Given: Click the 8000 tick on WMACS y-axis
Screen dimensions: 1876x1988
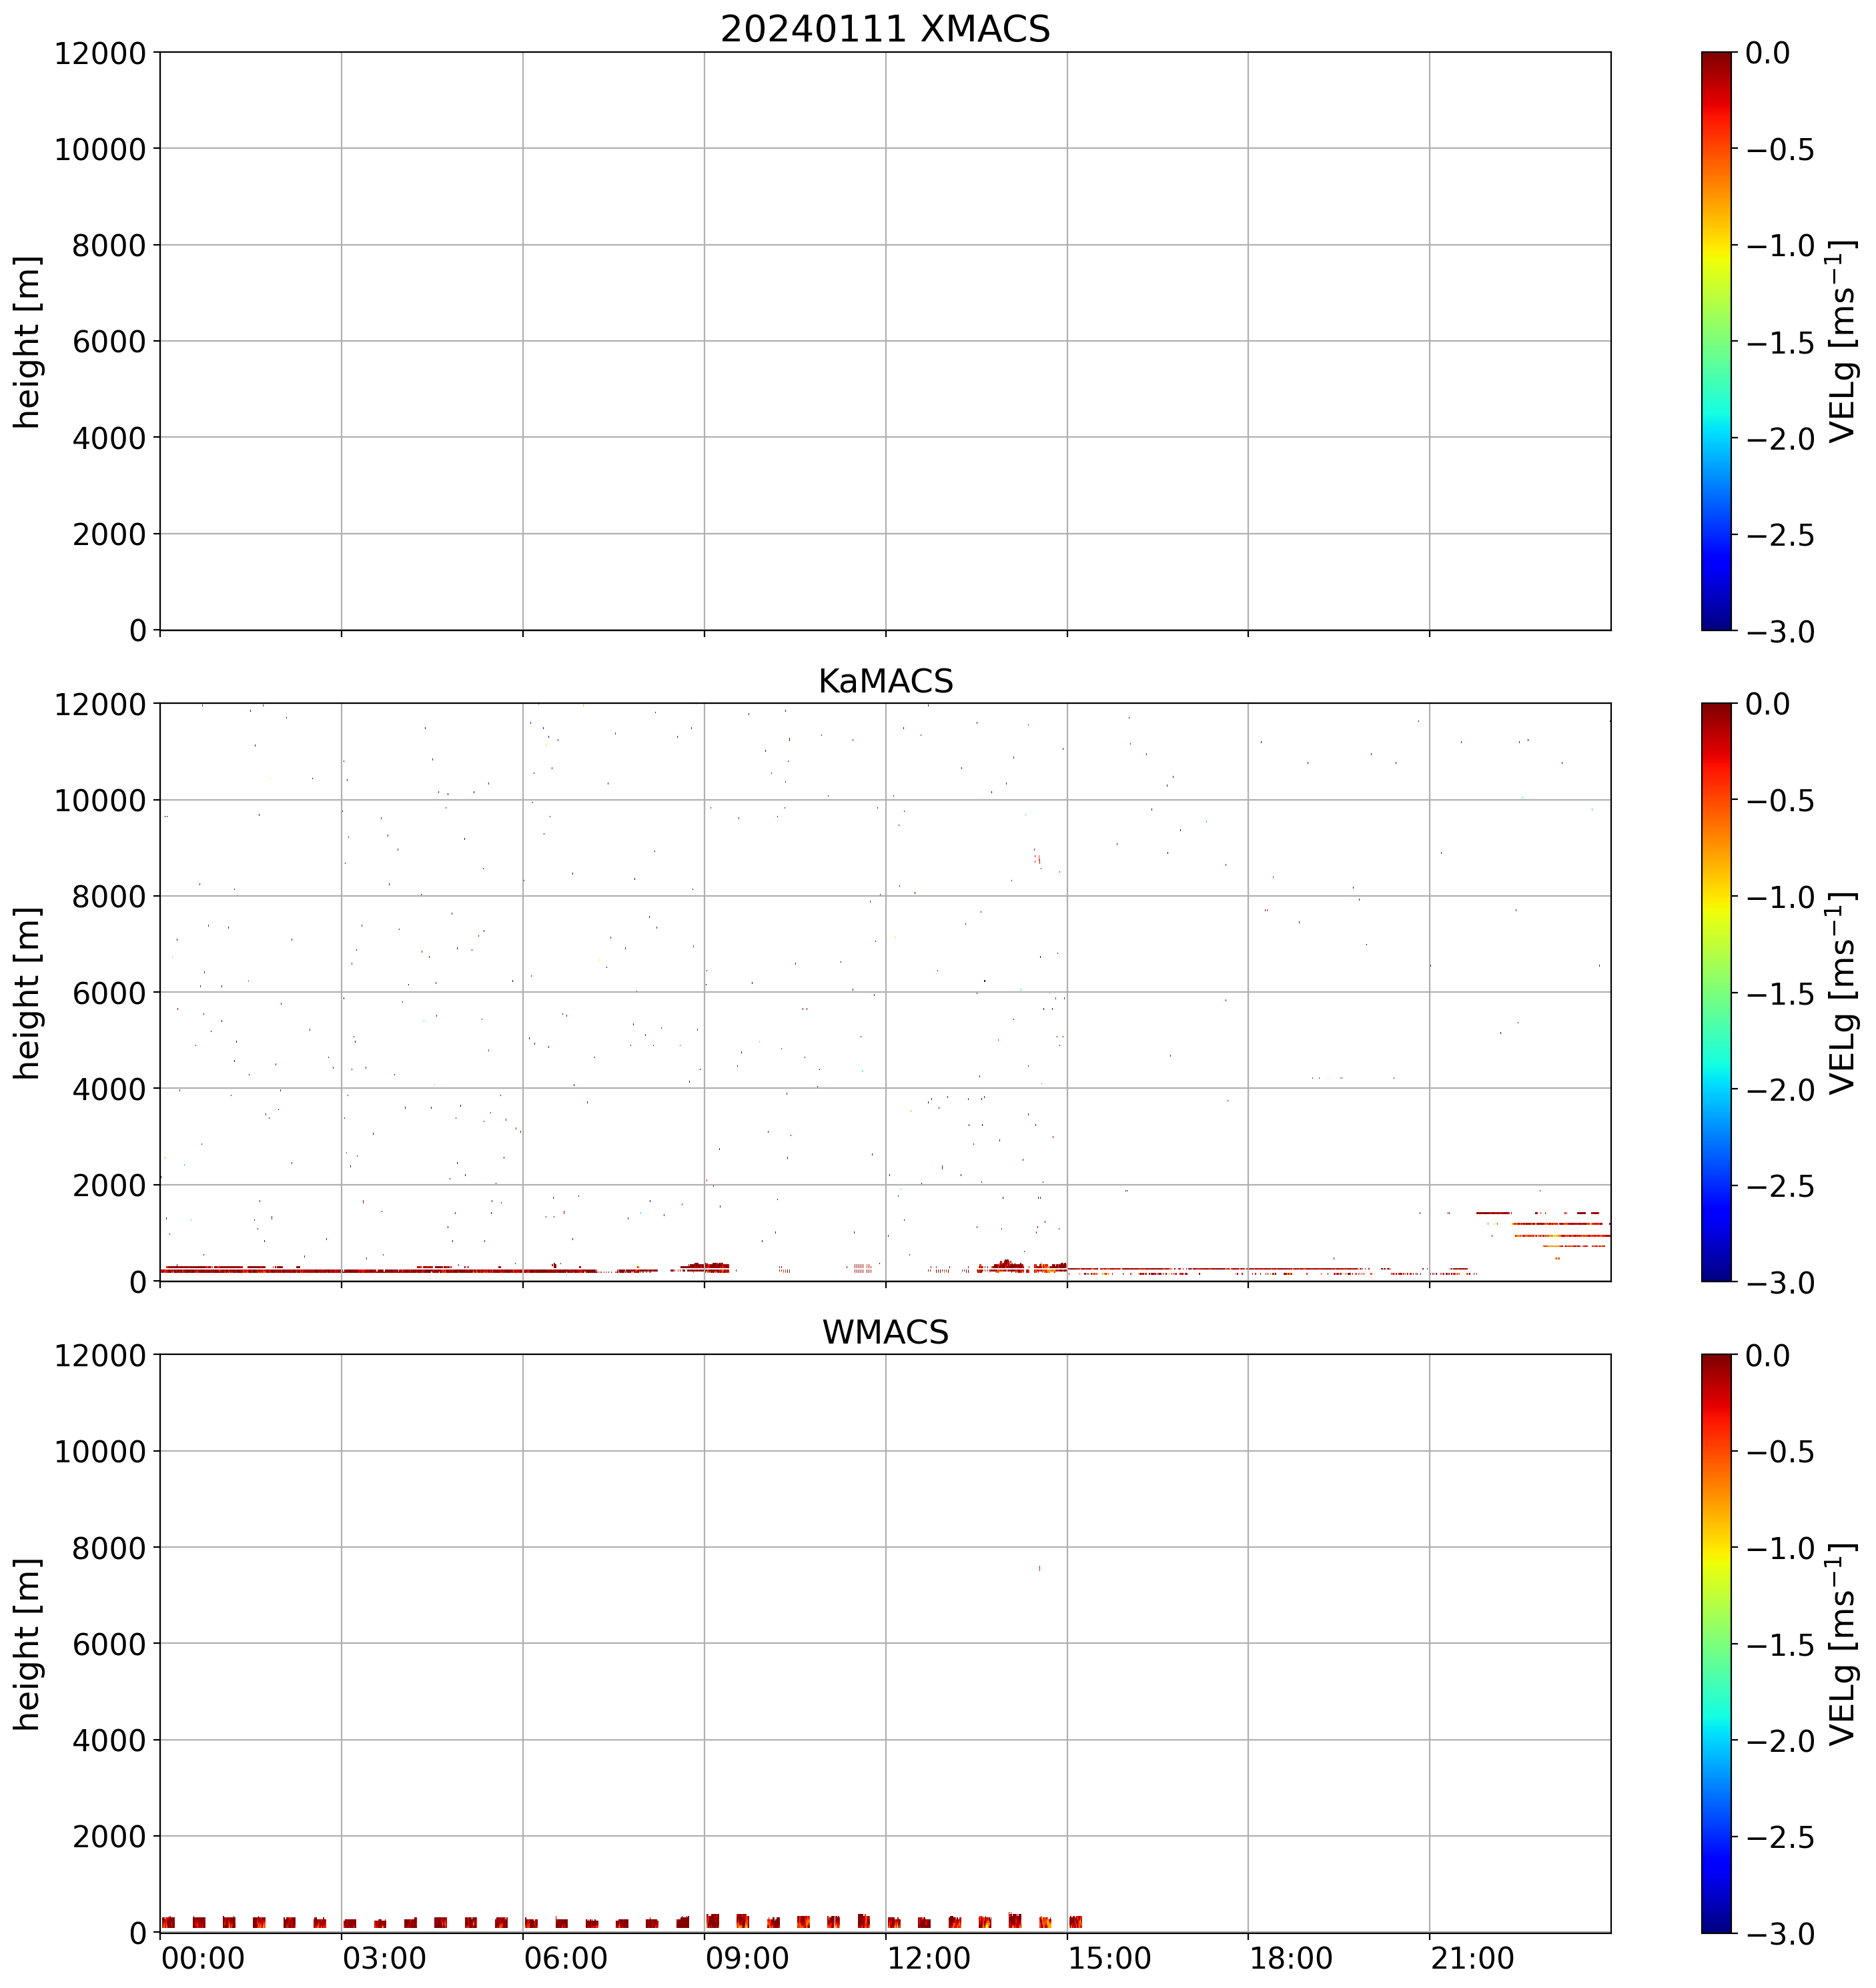Looking at the screenshot, I should (x=109, y=1548).
